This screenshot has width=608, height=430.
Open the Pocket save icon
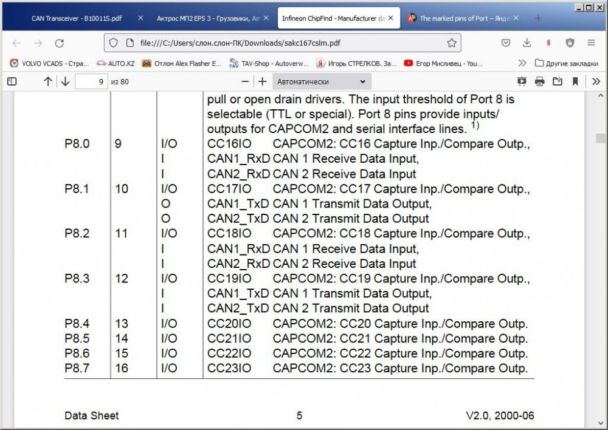click(x=506, y=43)
